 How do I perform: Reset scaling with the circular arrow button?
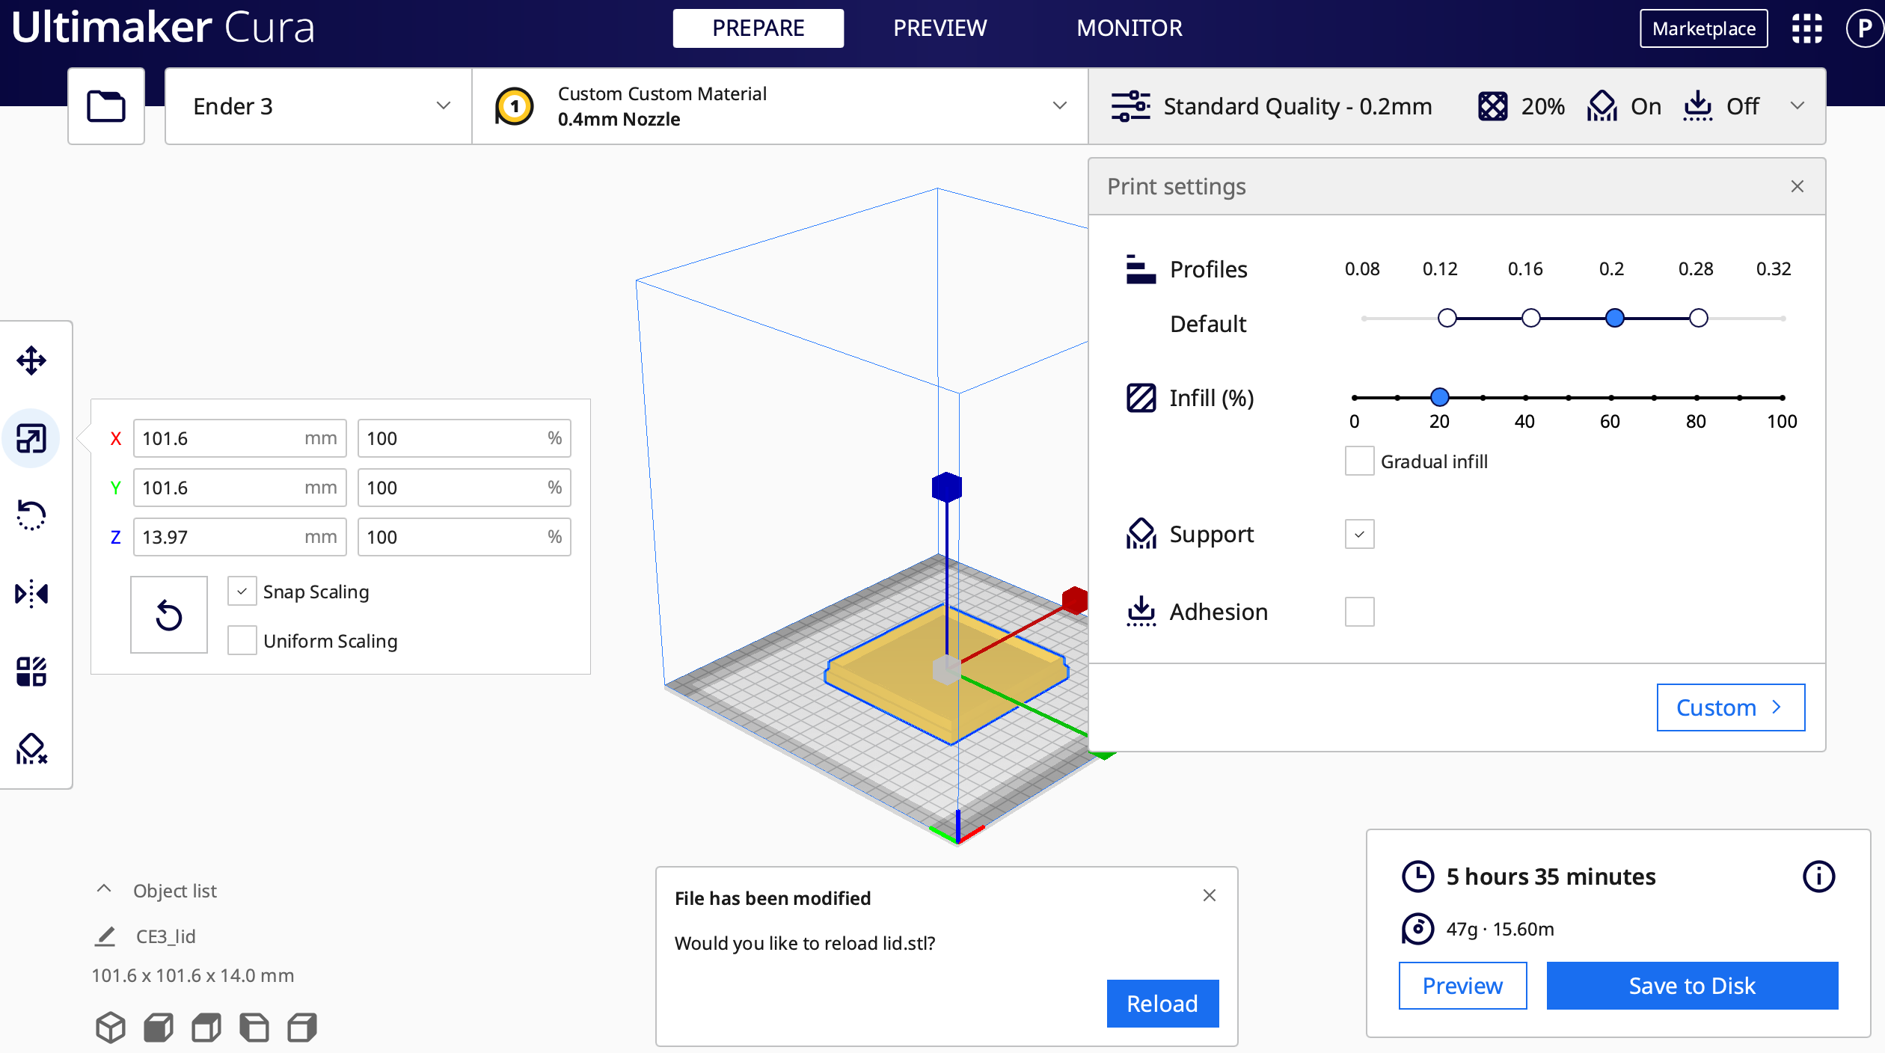pyautogui.click(x=169, y=615)
